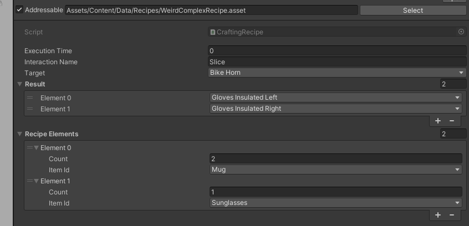
Task: Open the Gloves Insulated Left dropdown
Action: click(x=335, y=98)
